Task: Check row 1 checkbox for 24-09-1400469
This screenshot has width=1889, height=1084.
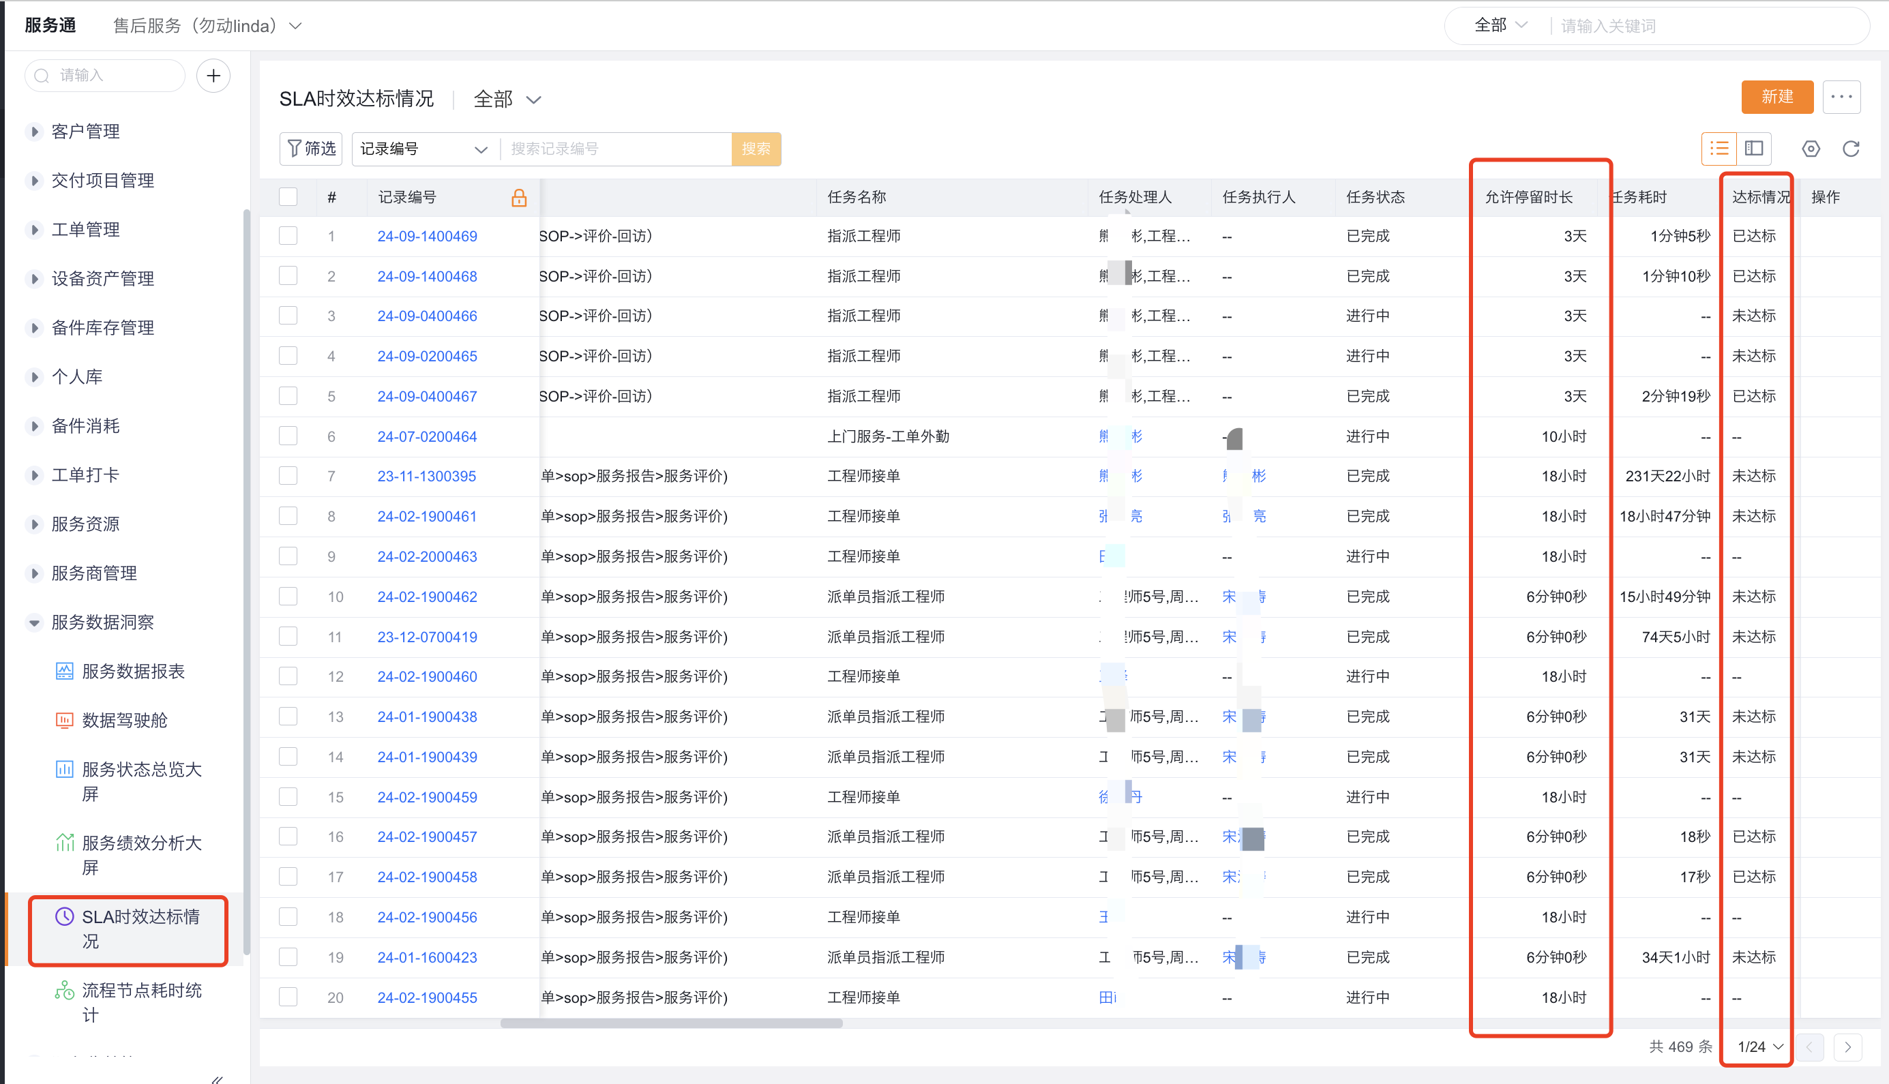Action: [x=288, y=236]
